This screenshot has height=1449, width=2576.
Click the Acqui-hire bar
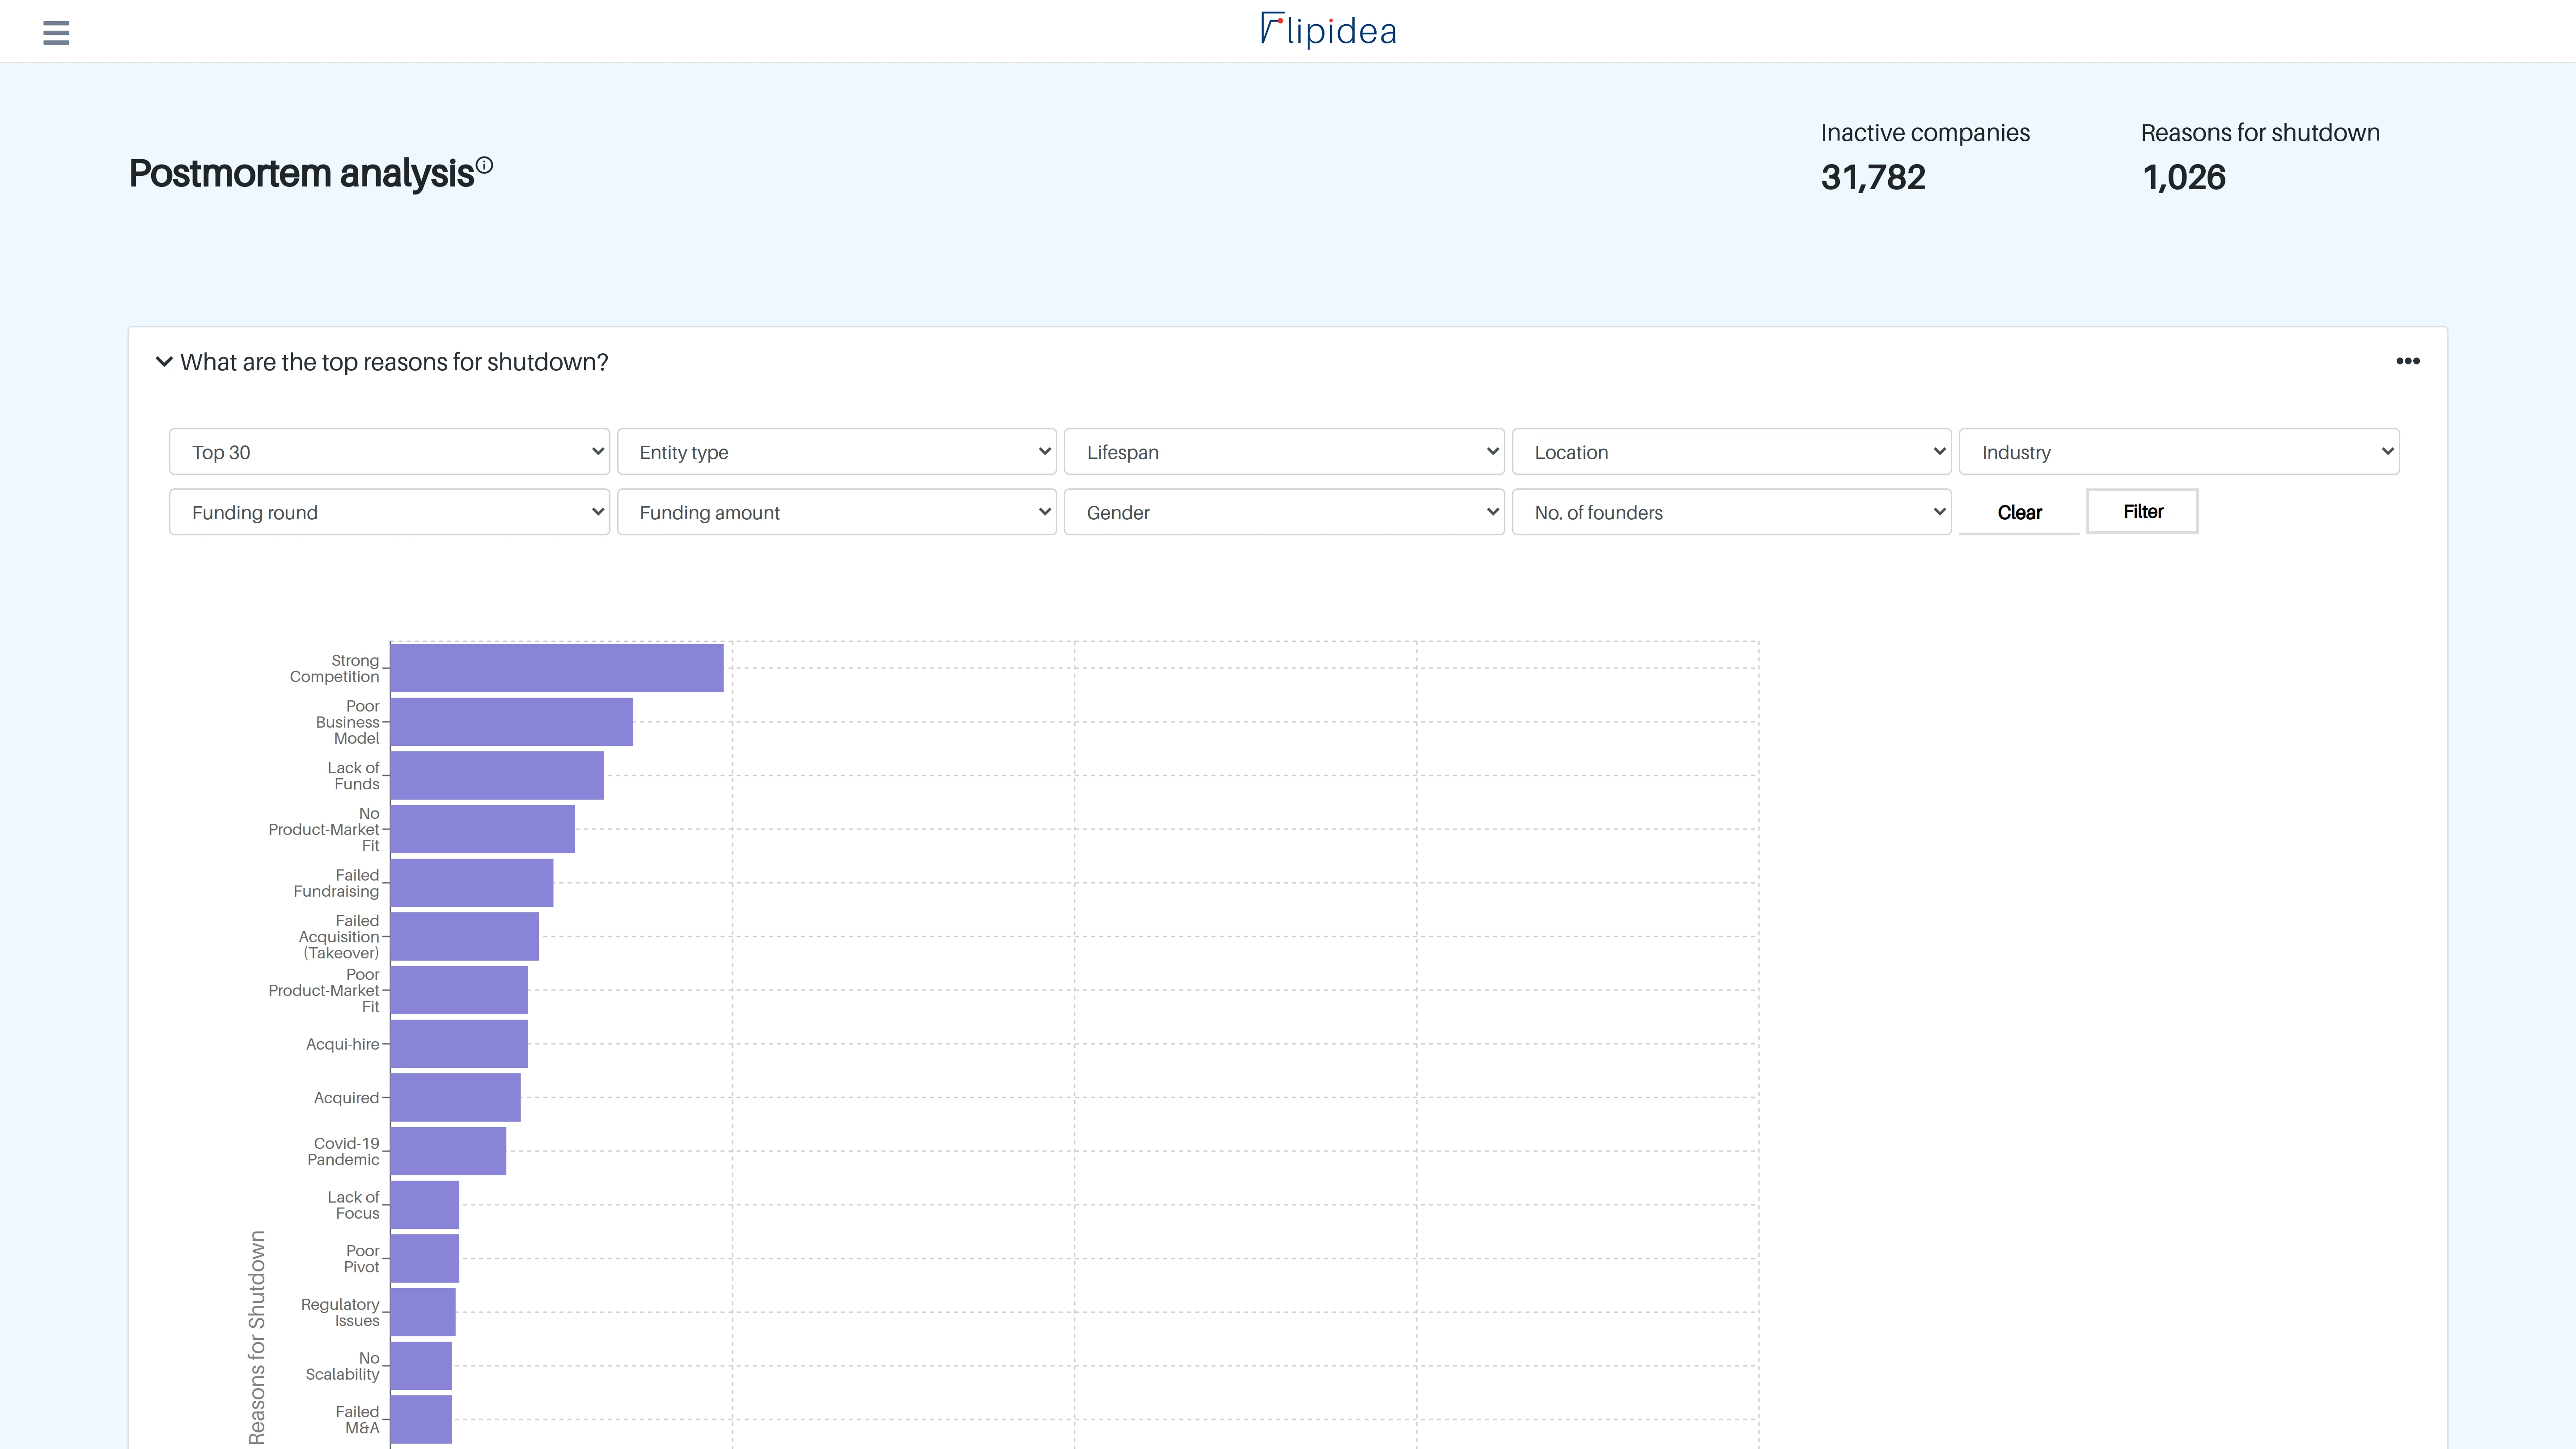pyautogui.click(x=459, y=1044)
